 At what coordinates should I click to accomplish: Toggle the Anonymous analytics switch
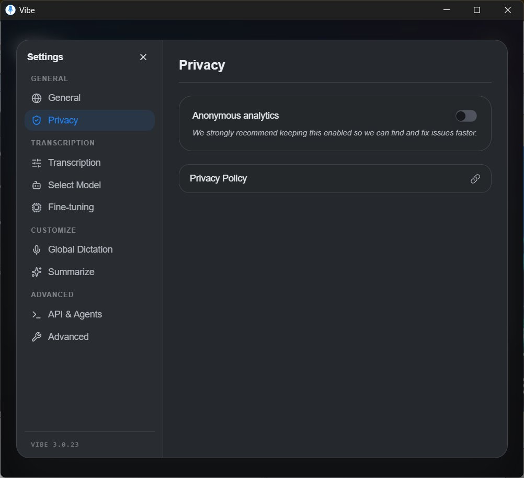click(x=466, y=116)
